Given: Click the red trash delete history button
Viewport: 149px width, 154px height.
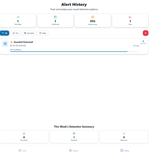Looking at the screenshot, I should [x=145, y=33].
